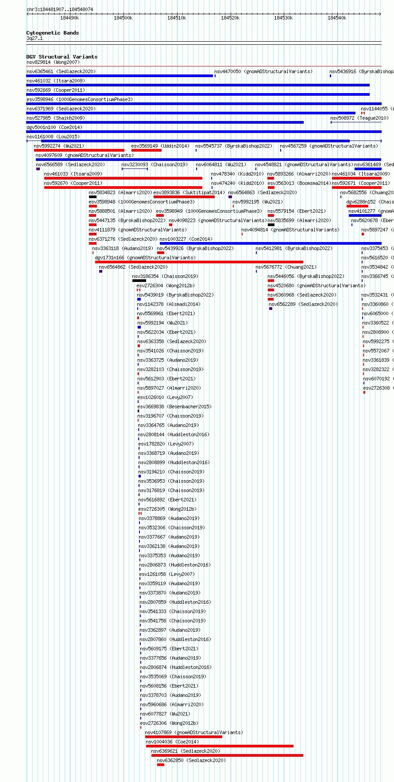Click nsv6362850 (Sedlazeck2020) label
Image resolution: width=394 pixels, height=782 pixels.
(191, 760)
